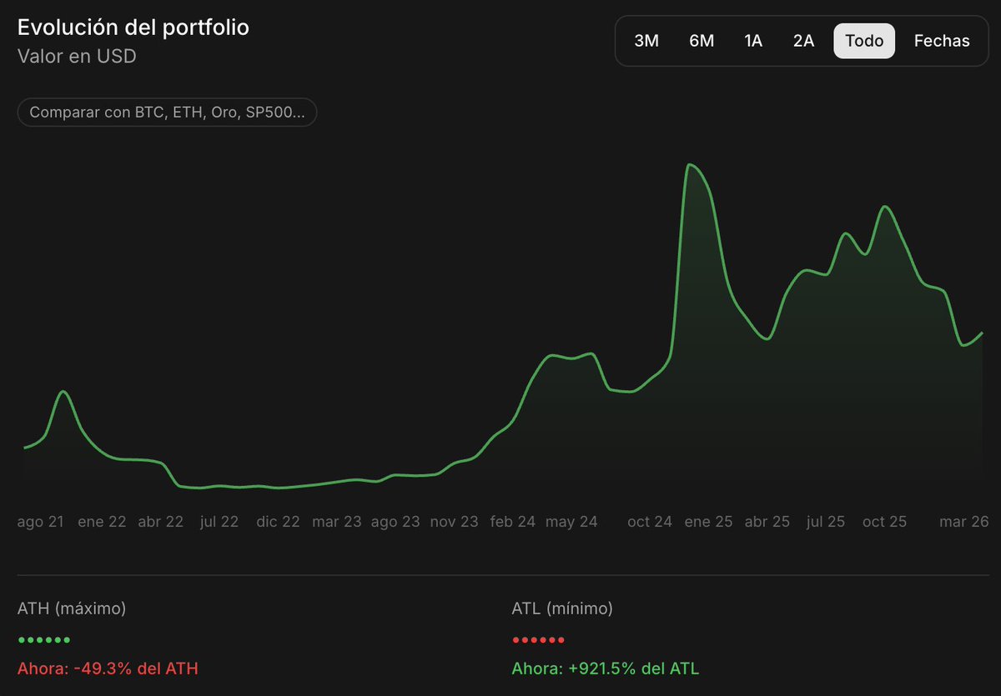Screen dimensions: 1001x696
Task: Click the 'mar 26' axis label
Action: point(964,521)
